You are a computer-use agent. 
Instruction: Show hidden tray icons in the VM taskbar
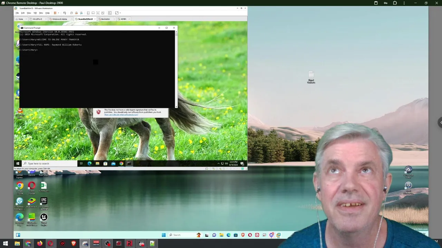pyautogui.click(x=218, y=164)
